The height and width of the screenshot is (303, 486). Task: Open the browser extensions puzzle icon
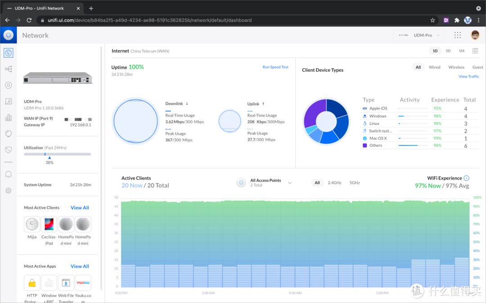click(x=457, y=20)
